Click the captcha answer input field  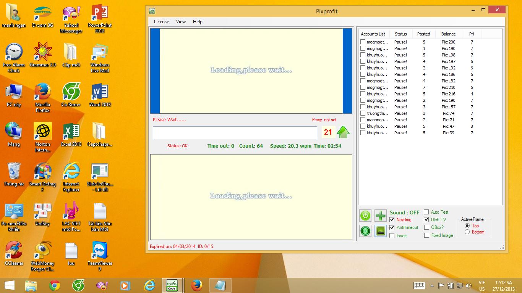point(235,133)
